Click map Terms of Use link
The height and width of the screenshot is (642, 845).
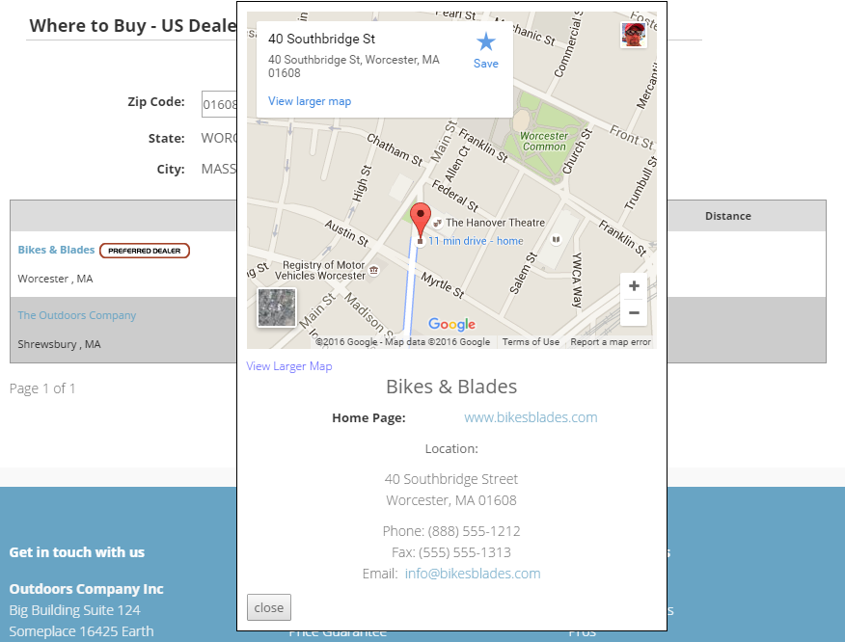[531, 342]
